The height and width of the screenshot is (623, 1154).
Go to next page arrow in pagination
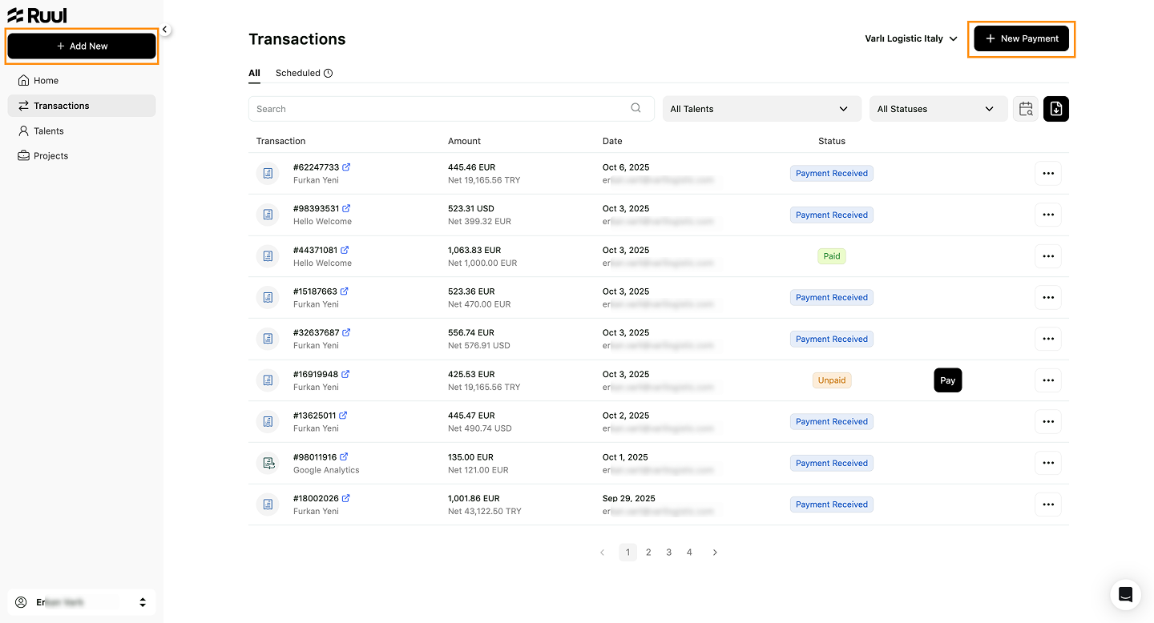pyautogui.click(x=715, y=553)
